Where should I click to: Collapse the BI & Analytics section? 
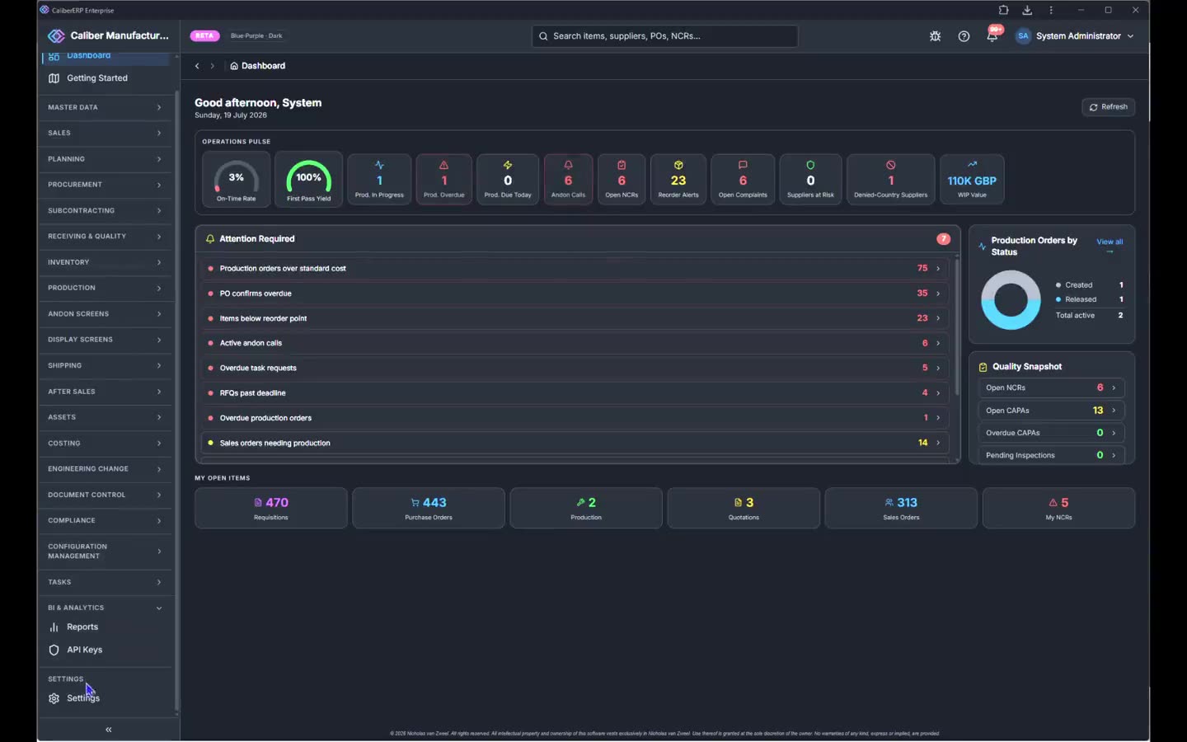pos(105,608)
